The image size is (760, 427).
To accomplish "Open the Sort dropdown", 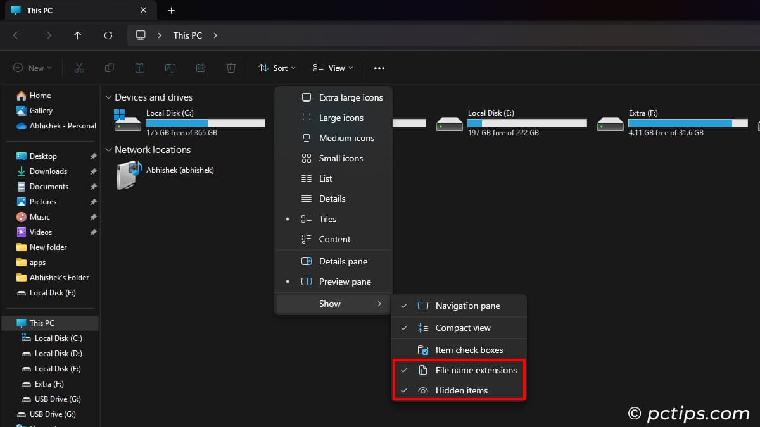I will (x=277, y=68).
